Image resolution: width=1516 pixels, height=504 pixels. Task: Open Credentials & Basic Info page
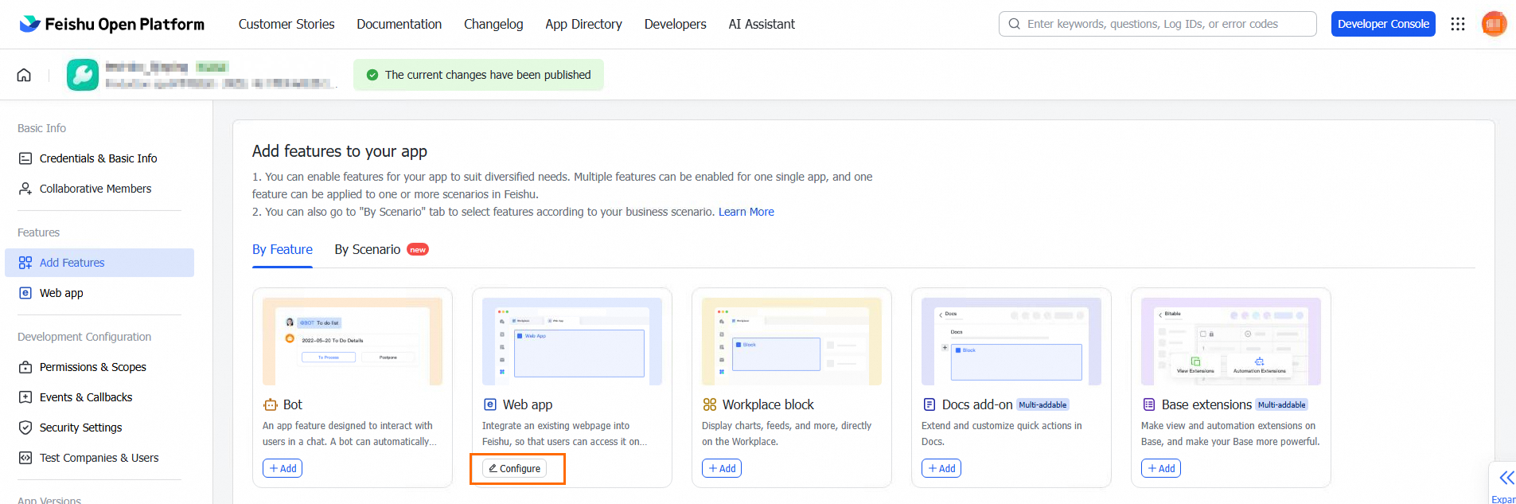point(99,158)
